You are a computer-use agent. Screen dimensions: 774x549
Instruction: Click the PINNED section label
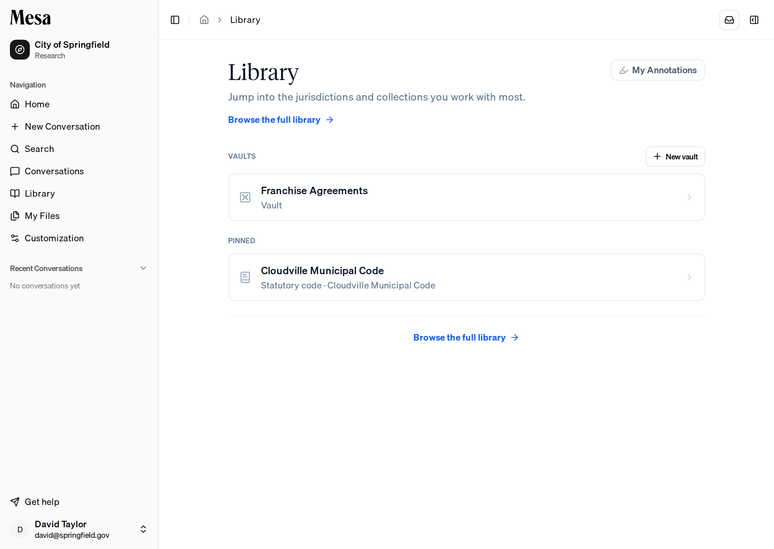point(241,241)
